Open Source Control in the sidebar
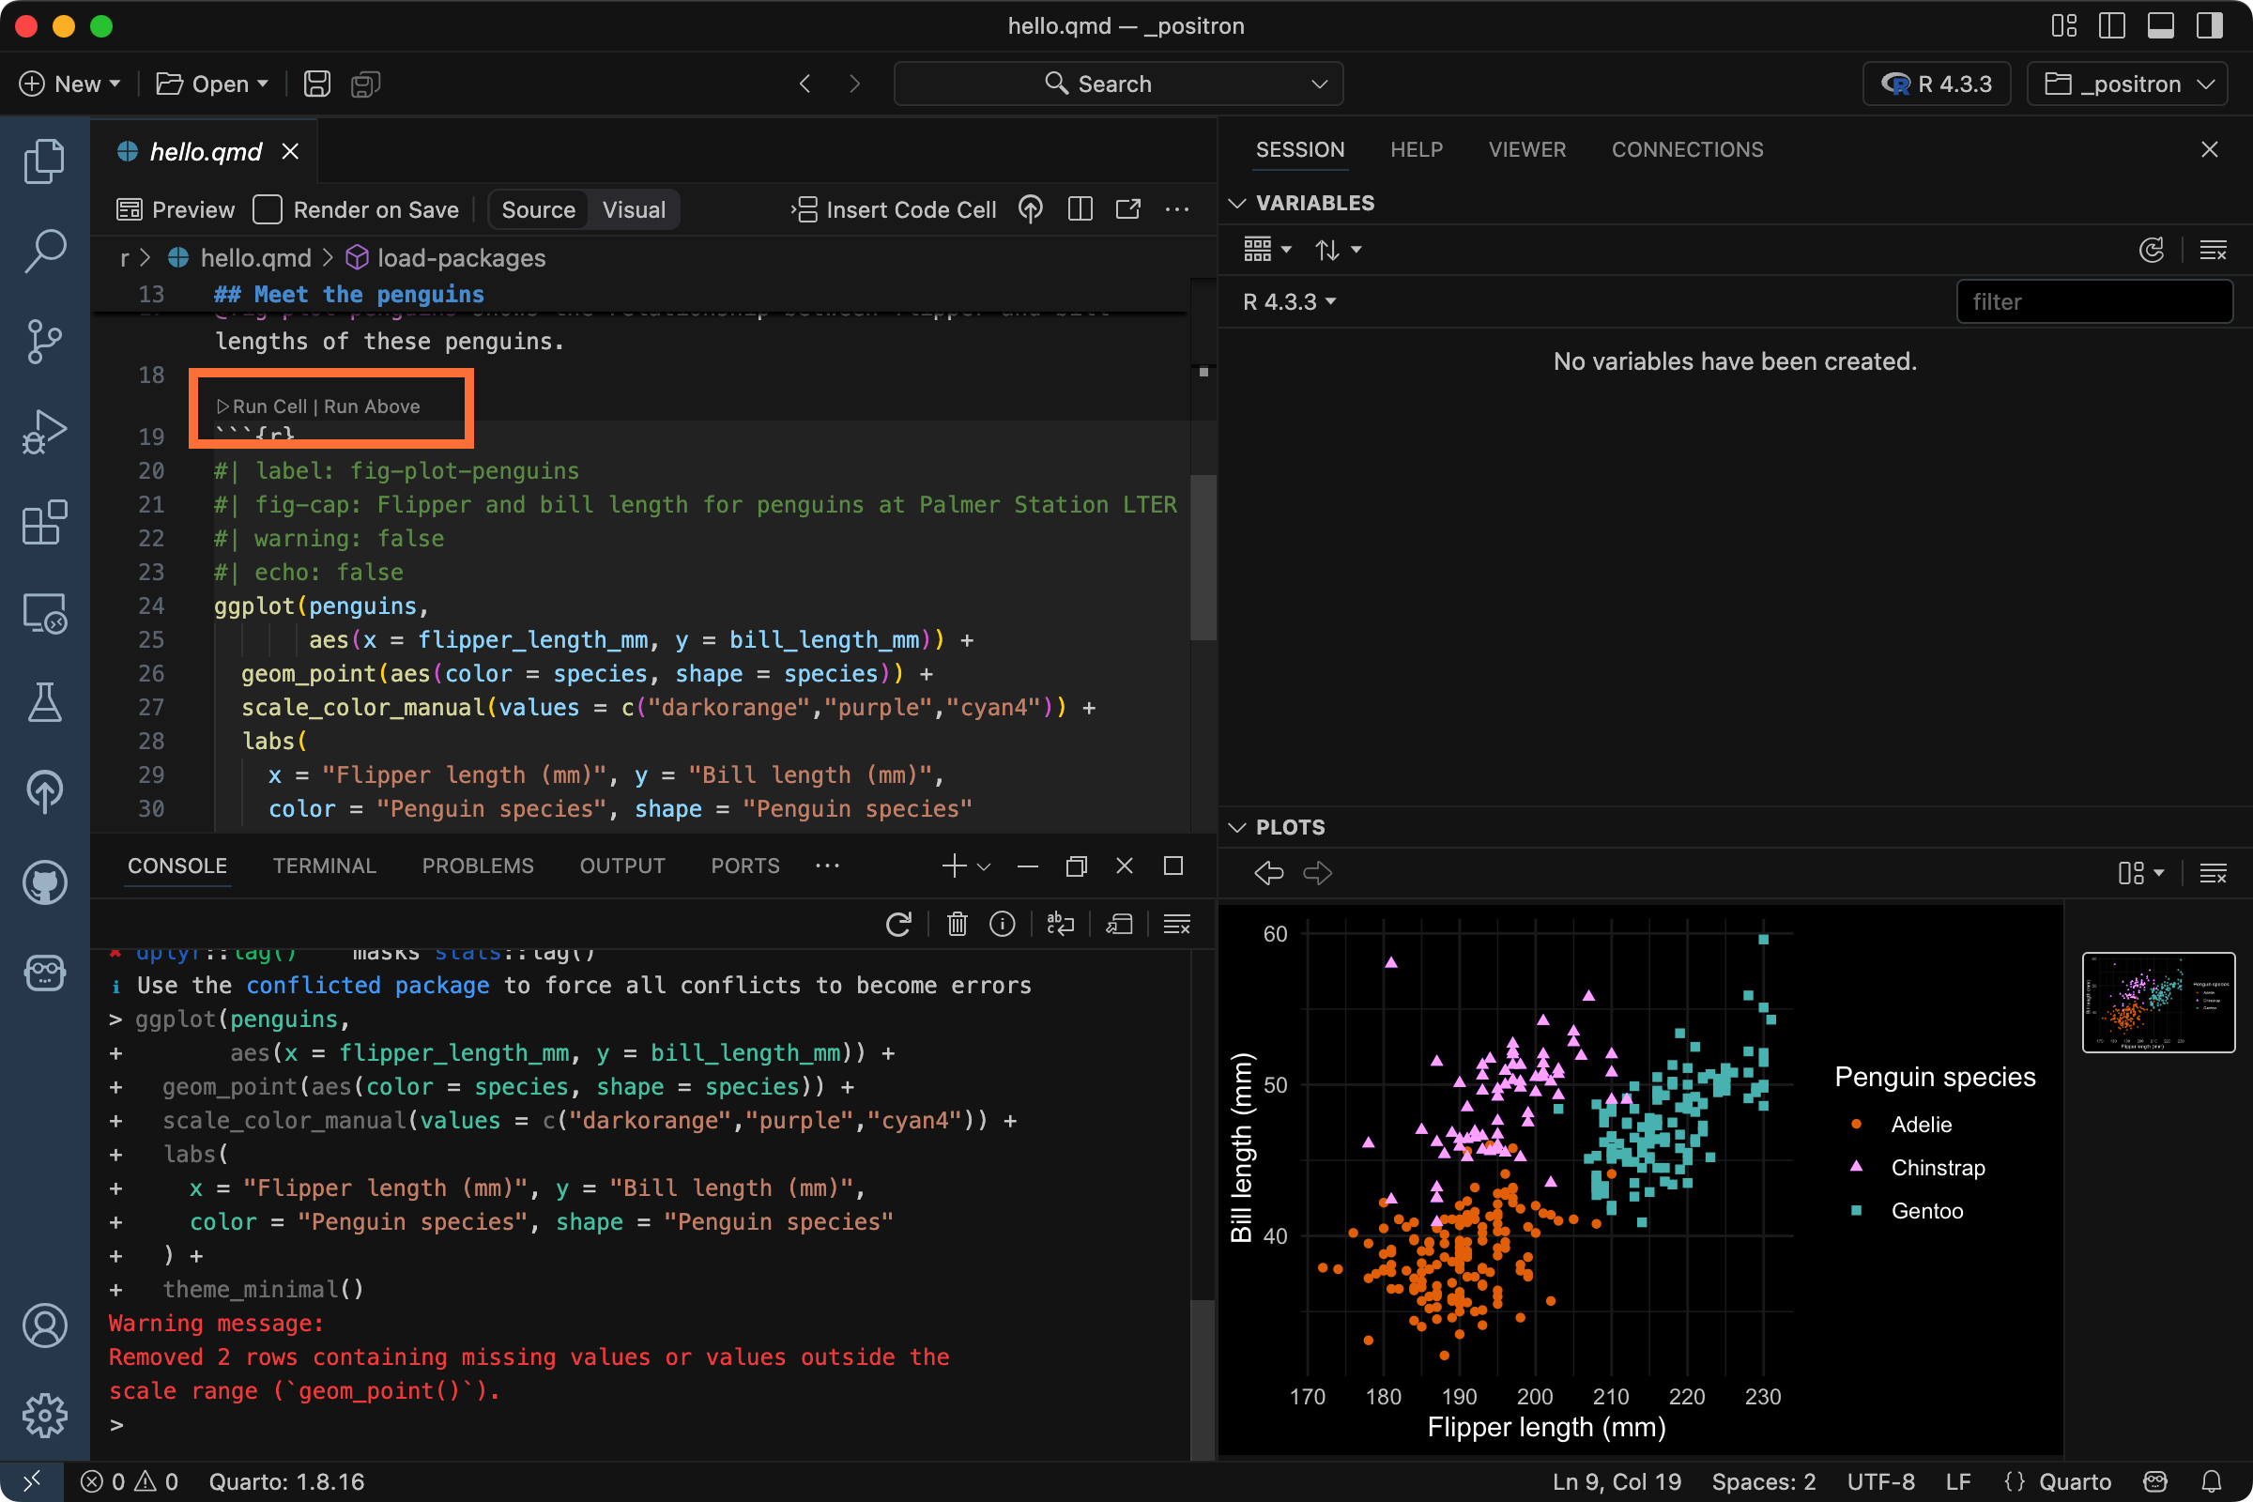This screenshot has height=1502, width=2253. click(44, 342)
